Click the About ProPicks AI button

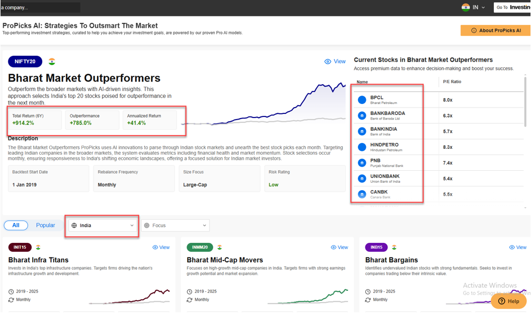tap(495, 30)
